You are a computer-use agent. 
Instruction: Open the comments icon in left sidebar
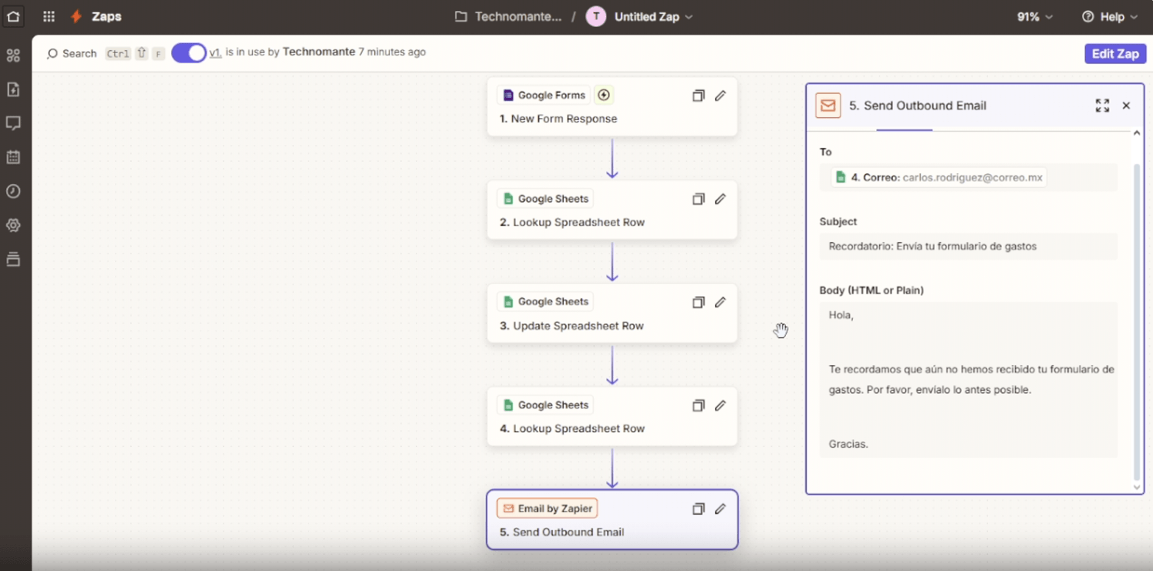pos(13,123)
